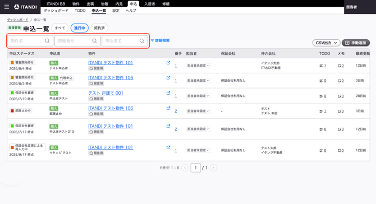This screenshot has height=204, width=376.
Task: Click the 代理申込 tag
Action: pos(66,78)
